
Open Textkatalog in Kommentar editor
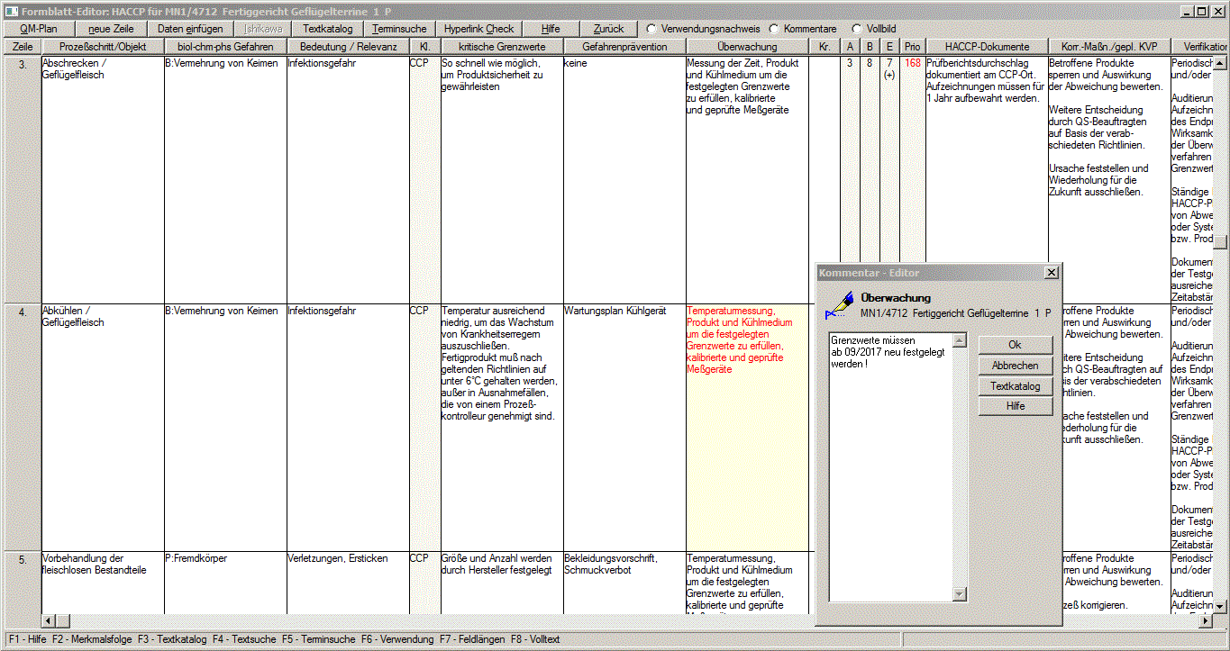(x=1016, y=386)
